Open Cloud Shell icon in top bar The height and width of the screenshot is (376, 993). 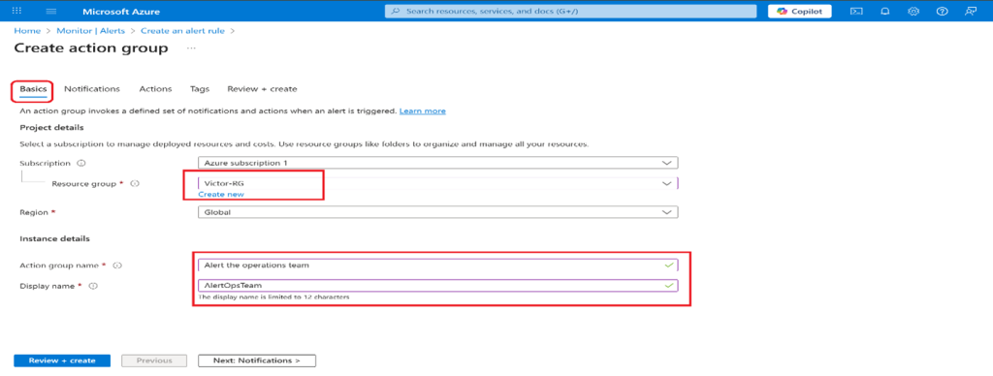click(856, 12)
